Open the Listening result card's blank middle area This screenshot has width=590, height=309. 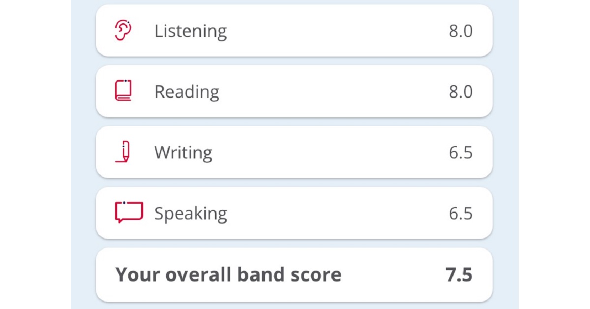click(334, 31)
